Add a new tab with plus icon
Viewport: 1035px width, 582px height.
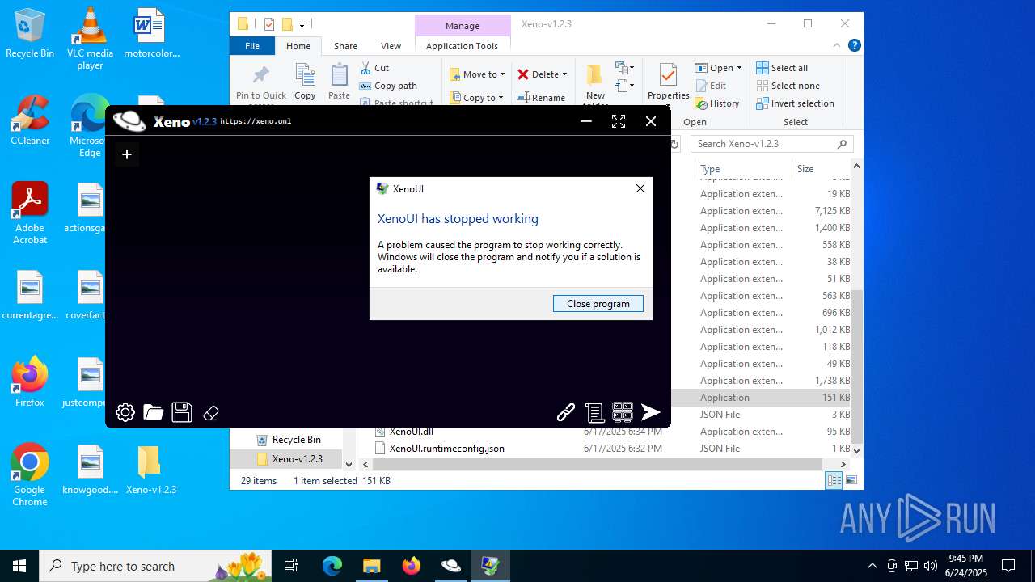[x=127, y=154]
